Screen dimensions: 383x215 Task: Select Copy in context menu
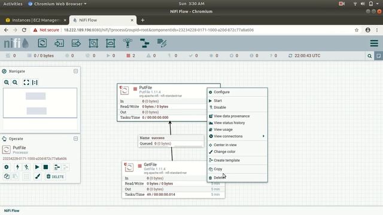click(x=237, y=169)
